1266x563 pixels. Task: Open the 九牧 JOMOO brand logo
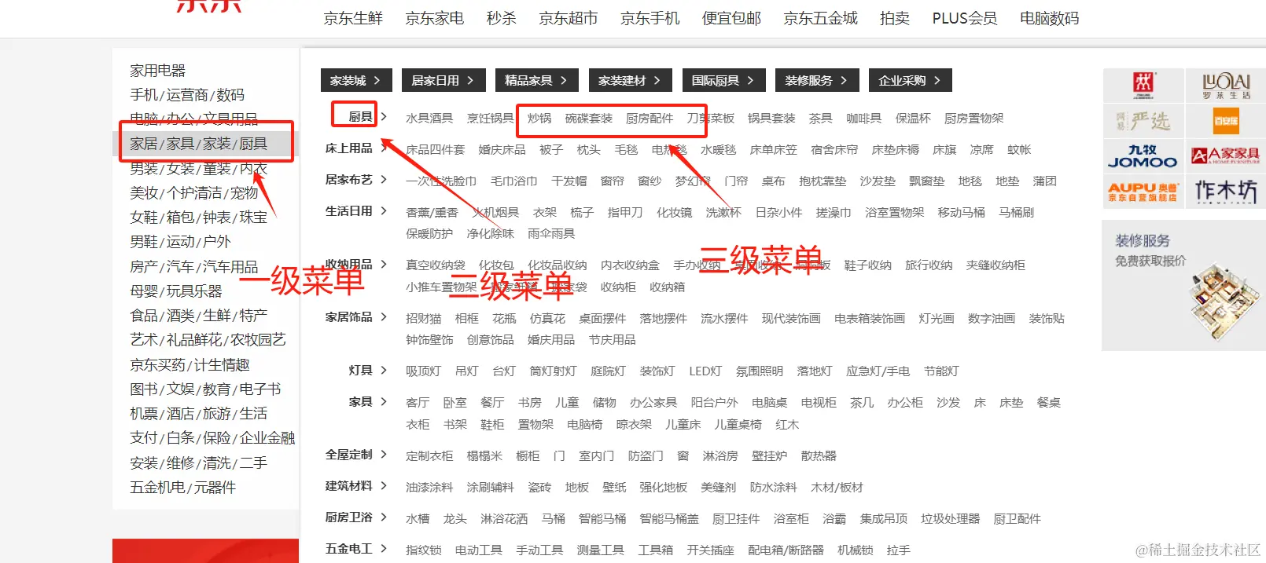click(x=1143, y=155)
